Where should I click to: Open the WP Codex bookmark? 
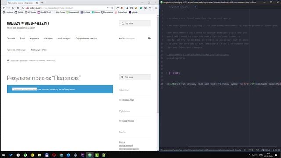point(30,12)
